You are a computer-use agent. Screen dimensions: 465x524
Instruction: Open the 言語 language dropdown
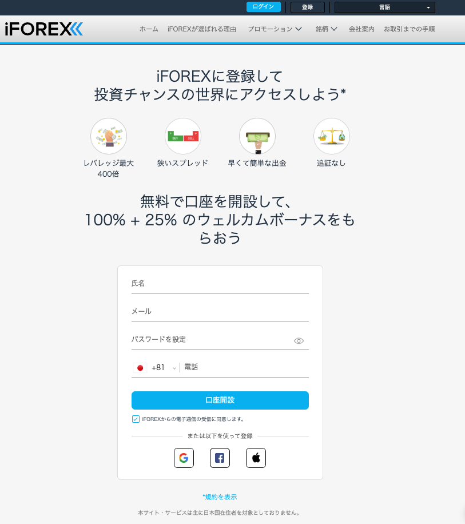tap(384, 7)
